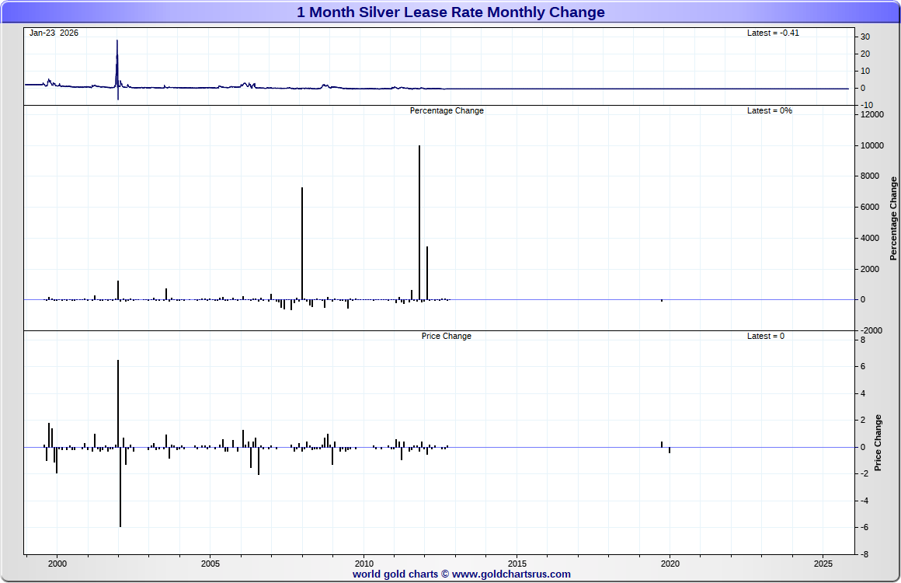
Task: Jump to the 2015 x-axis label
Action: pos(517,563)
